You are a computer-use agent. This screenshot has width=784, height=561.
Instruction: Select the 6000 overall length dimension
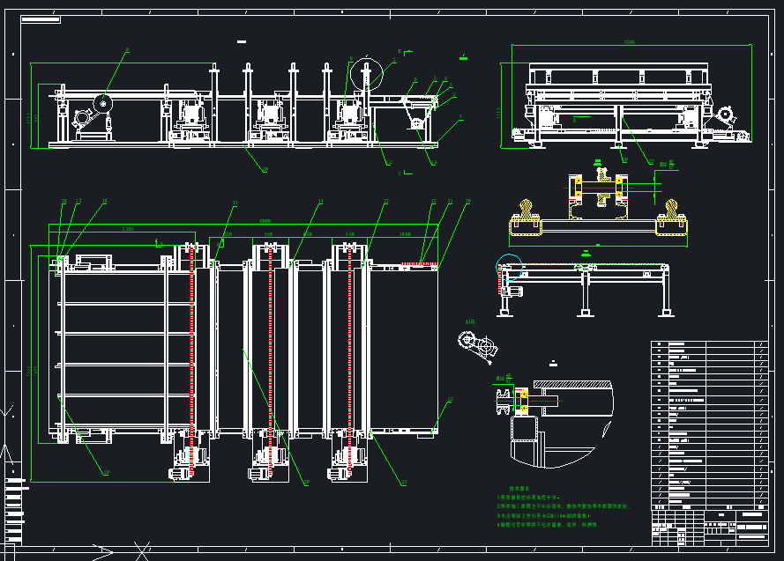[x=265, y=220]
